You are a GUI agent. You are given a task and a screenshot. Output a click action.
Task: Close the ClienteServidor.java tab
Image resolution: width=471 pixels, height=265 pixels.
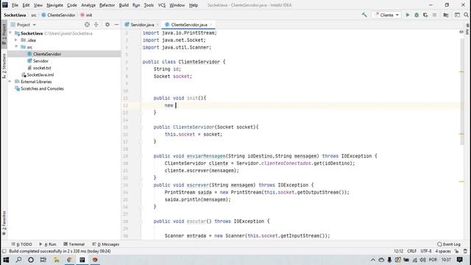211,24
